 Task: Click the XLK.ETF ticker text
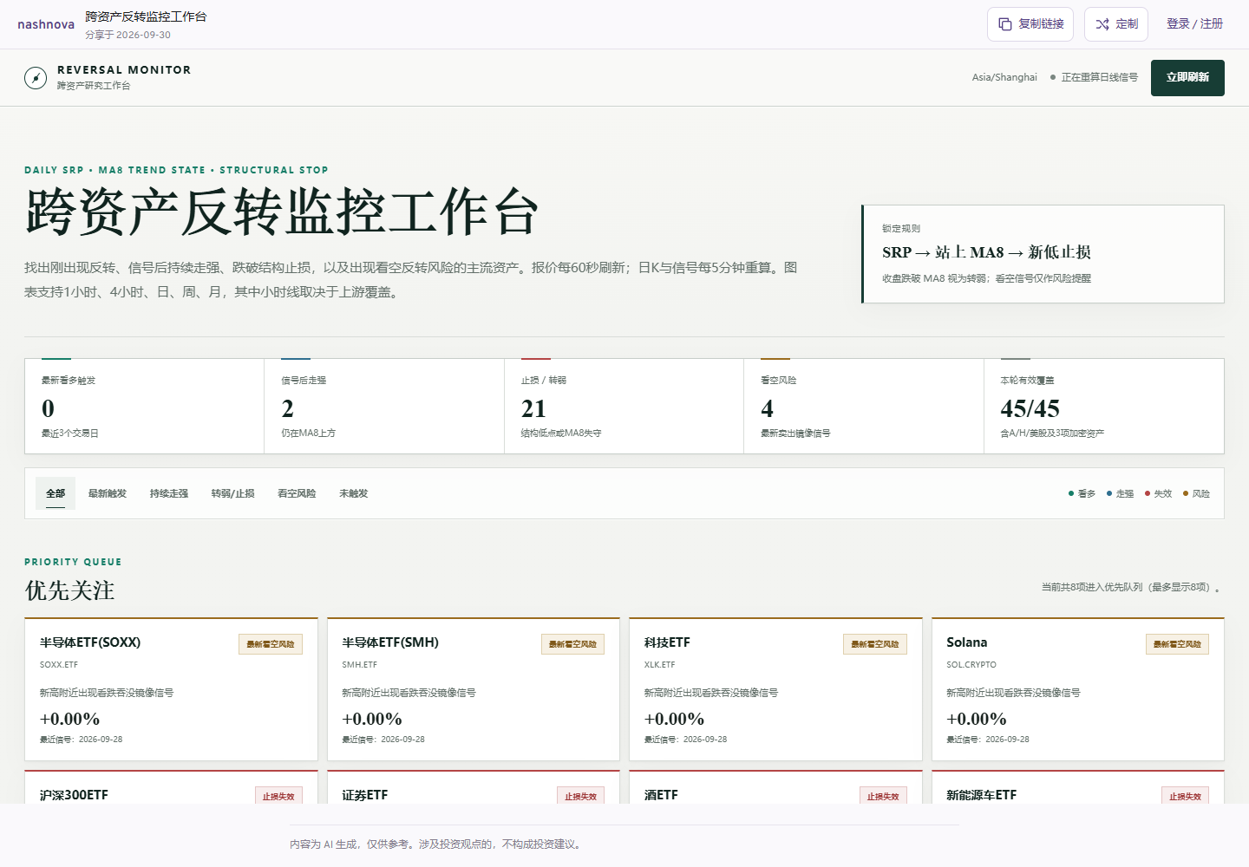659,665
